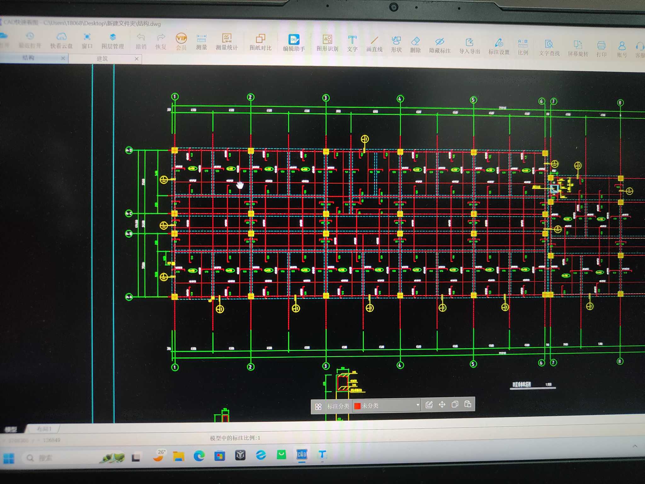The width and height of the screenshot is (645, 484).
Task: Switch to the 结构 drawing tab
Action: pos(28,58)
